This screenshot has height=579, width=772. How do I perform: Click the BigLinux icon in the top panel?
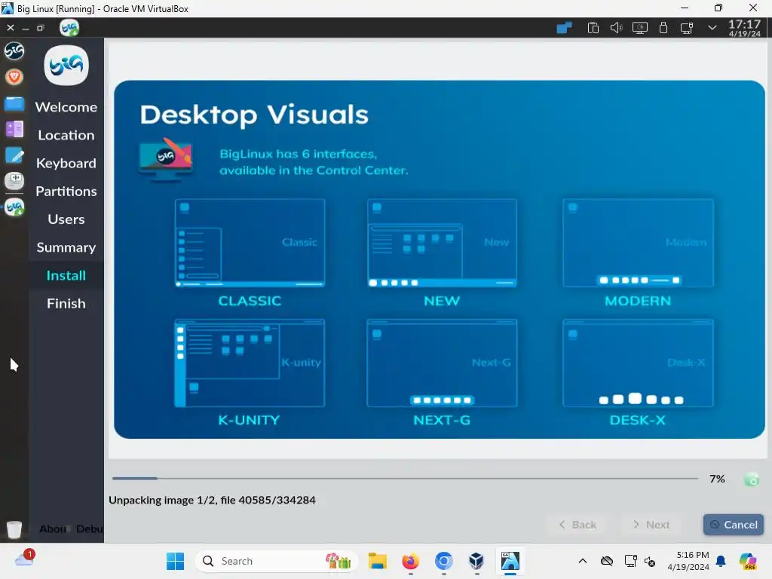coord(69,28)
